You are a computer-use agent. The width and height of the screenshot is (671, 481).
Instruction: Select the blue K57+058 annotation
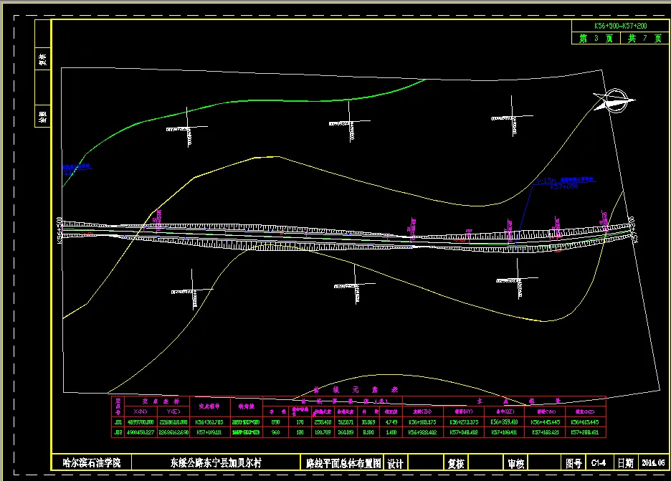tap(564, 186)
